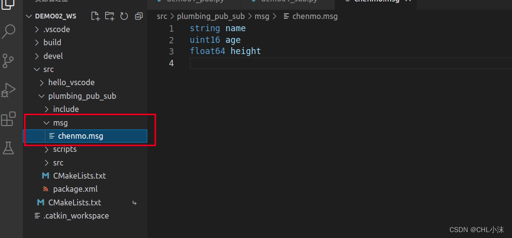Click plumbing_pub_sub in the breadcrumb
The image size is (512, 238).
click(x=211, y=16)
